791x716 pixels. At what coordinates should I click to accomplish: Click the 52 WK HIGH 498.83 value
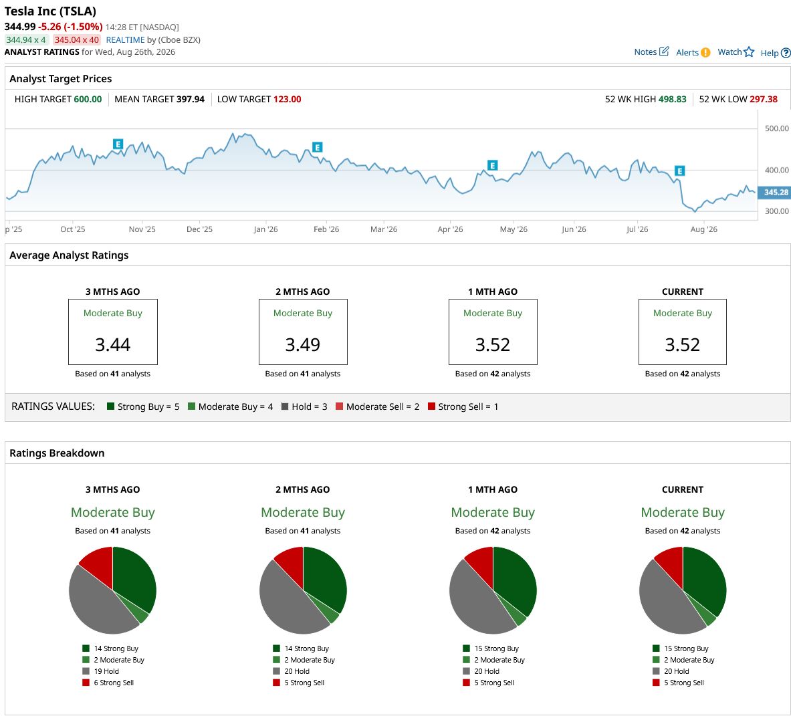[x=673, y=100]
